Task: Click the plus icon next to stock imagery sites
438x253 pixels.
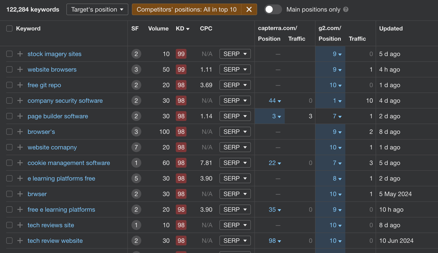Action: [20, 54]
